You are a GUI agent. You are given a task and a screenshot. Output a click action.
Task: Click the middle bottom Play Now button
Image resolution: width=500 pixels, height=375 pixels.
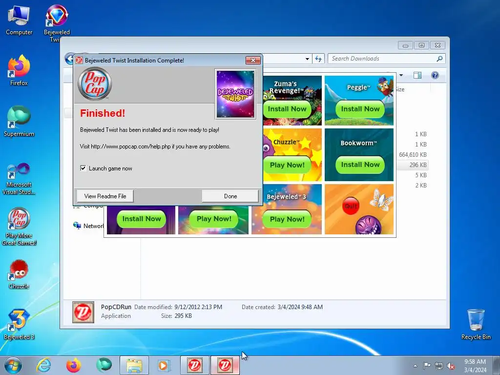pos(214,219)
